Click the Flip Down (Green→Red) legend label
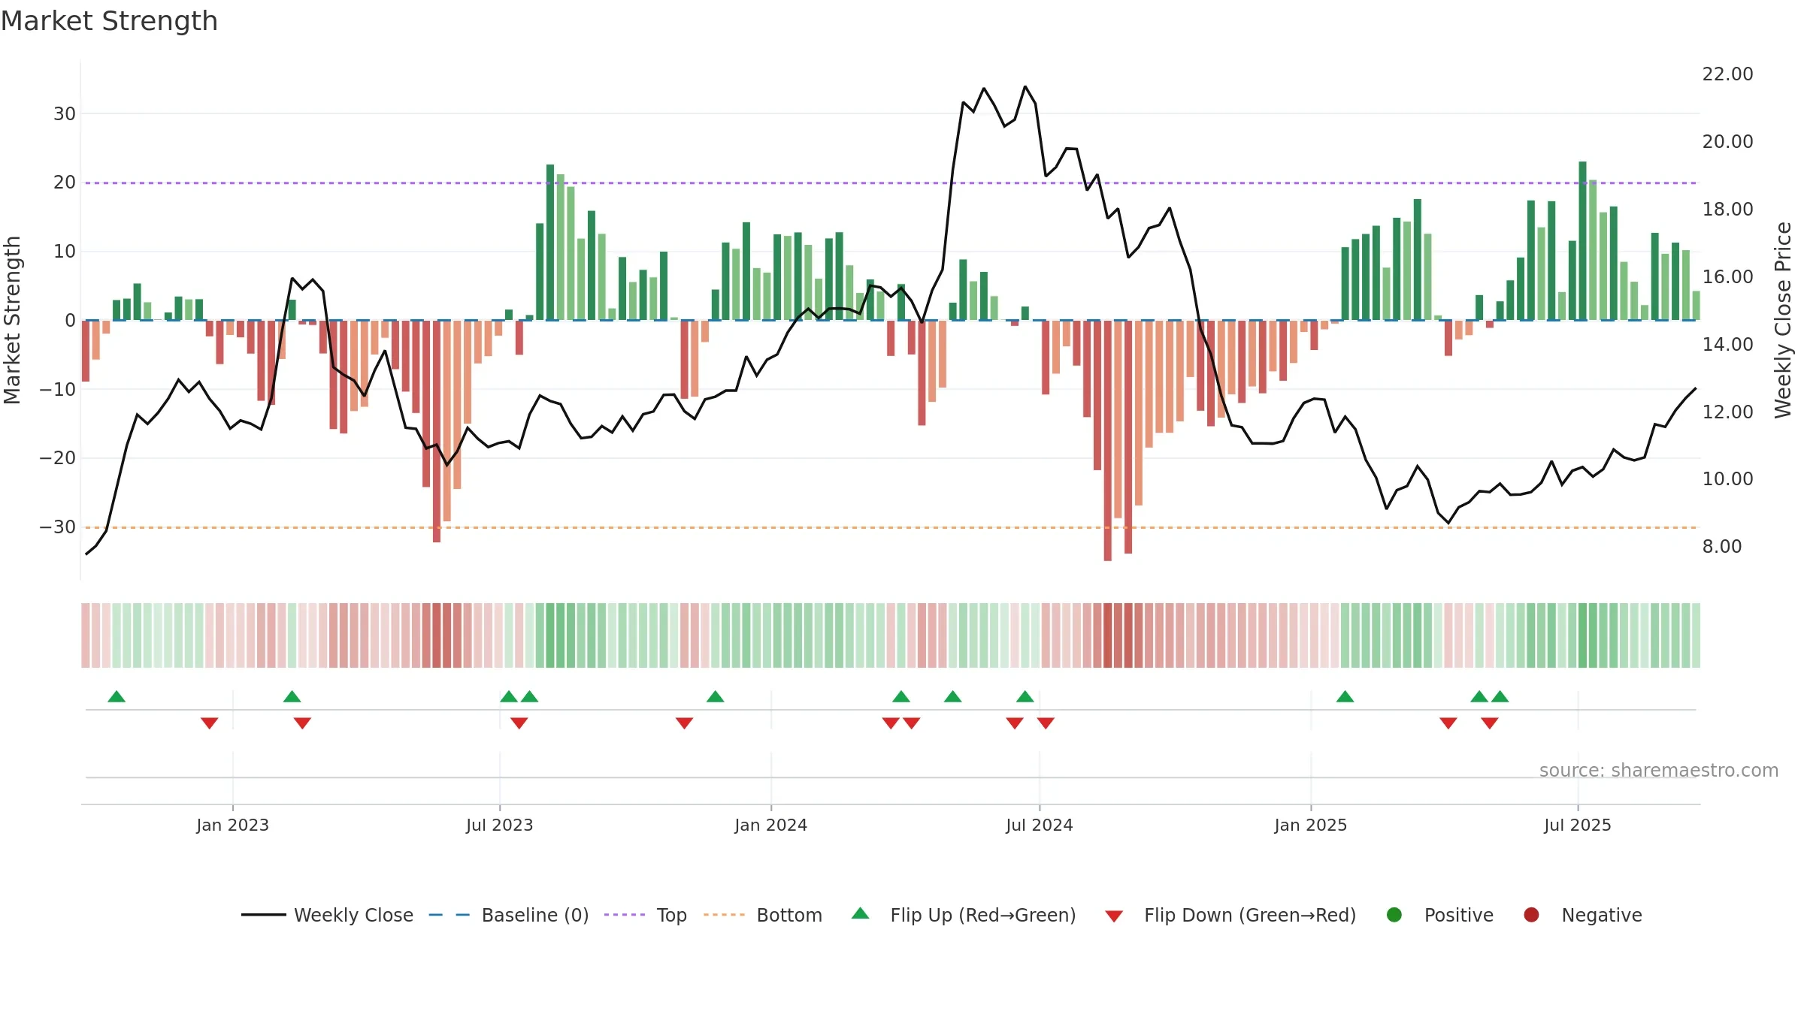This screenshot has height=1014, width=1804. click(1250, 915)
